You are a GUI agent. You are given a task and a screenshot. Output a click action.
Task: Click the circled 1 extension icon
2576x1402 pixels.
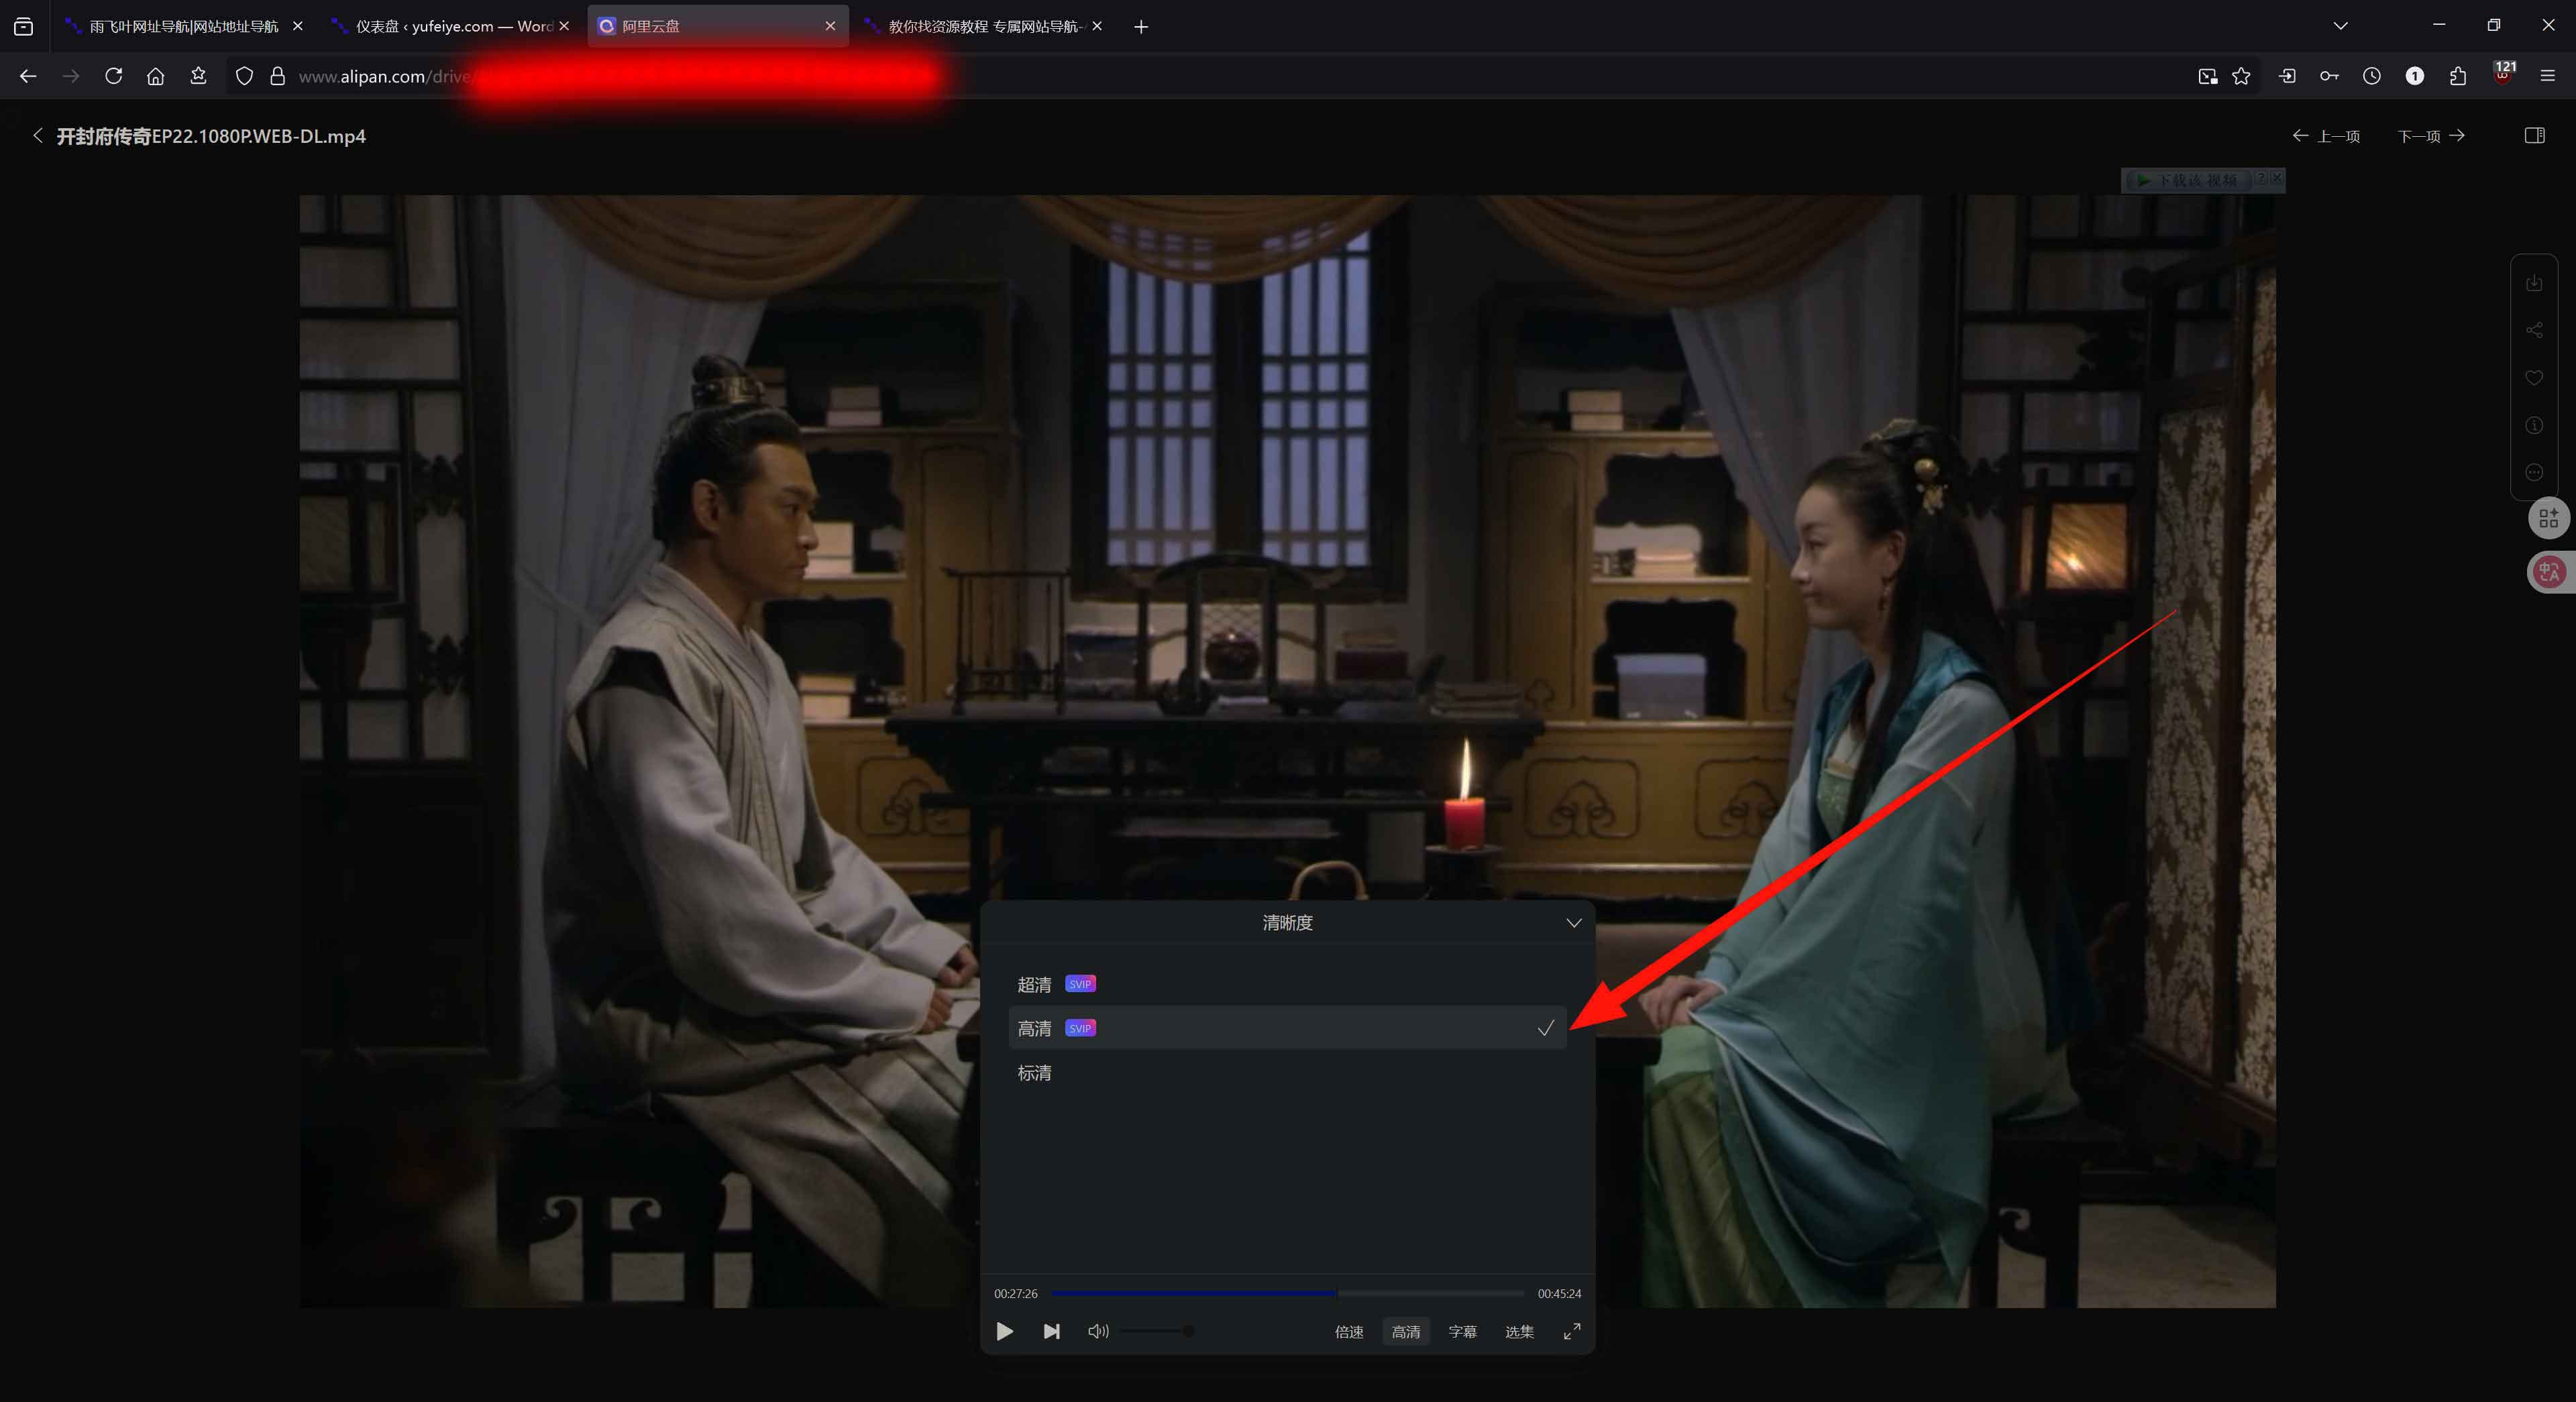pos(2414,76)
